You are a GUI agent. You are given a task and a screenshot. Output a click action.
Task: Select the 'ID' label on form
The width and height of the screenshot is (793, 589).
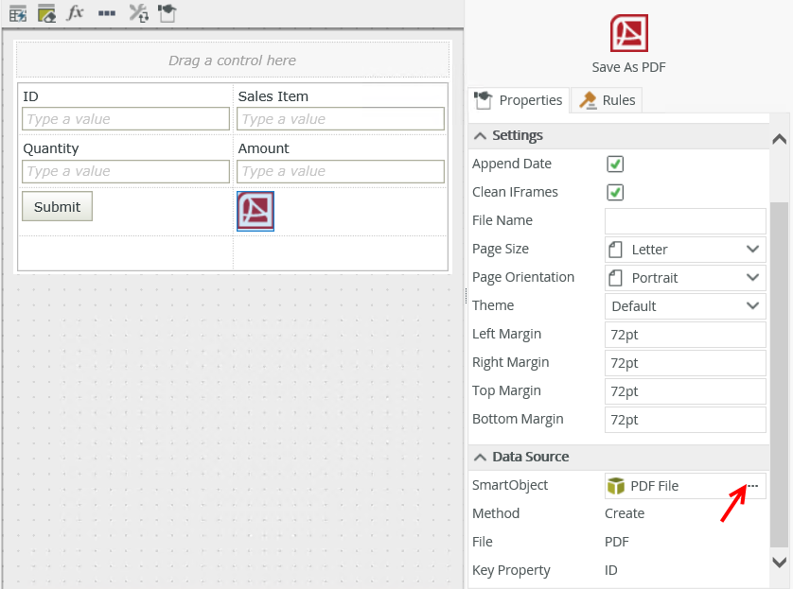pos(30,96)
